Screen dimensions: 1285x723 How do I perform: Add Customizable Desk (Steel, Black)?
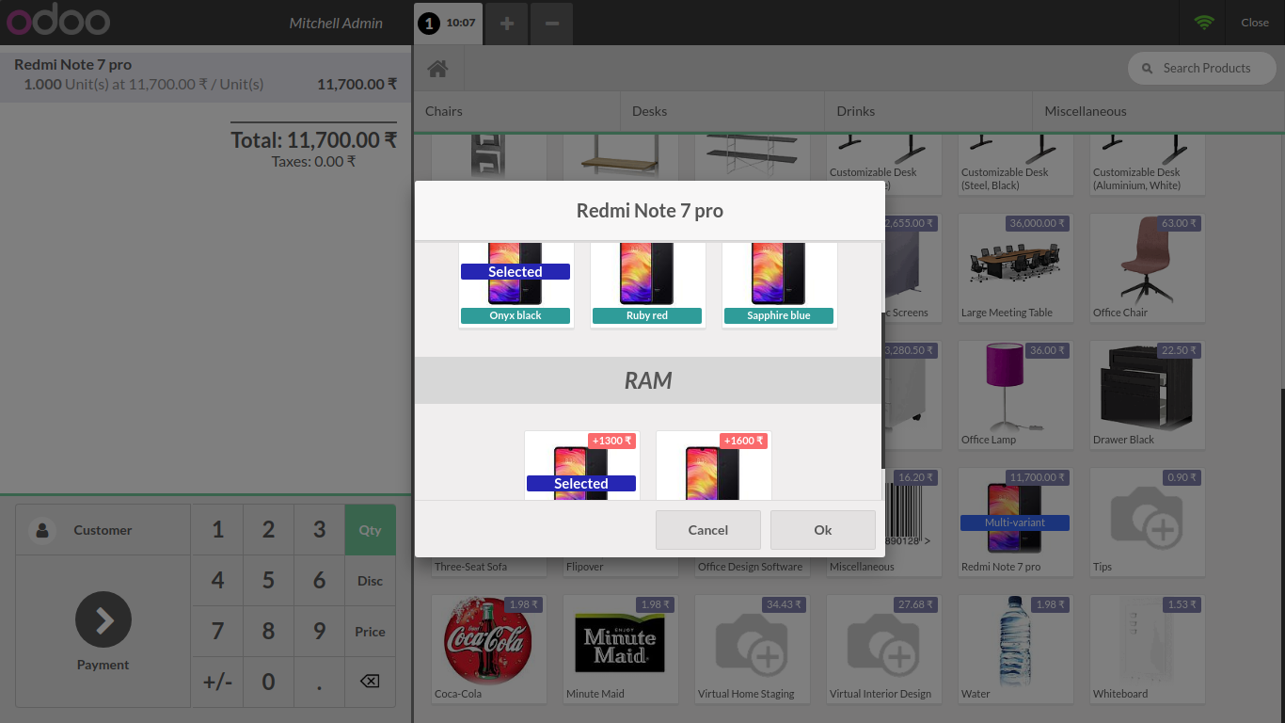point(1016,165)
